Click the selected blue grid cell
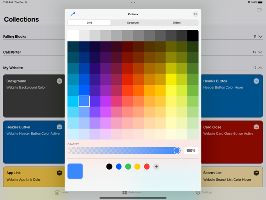 [84, 101]
